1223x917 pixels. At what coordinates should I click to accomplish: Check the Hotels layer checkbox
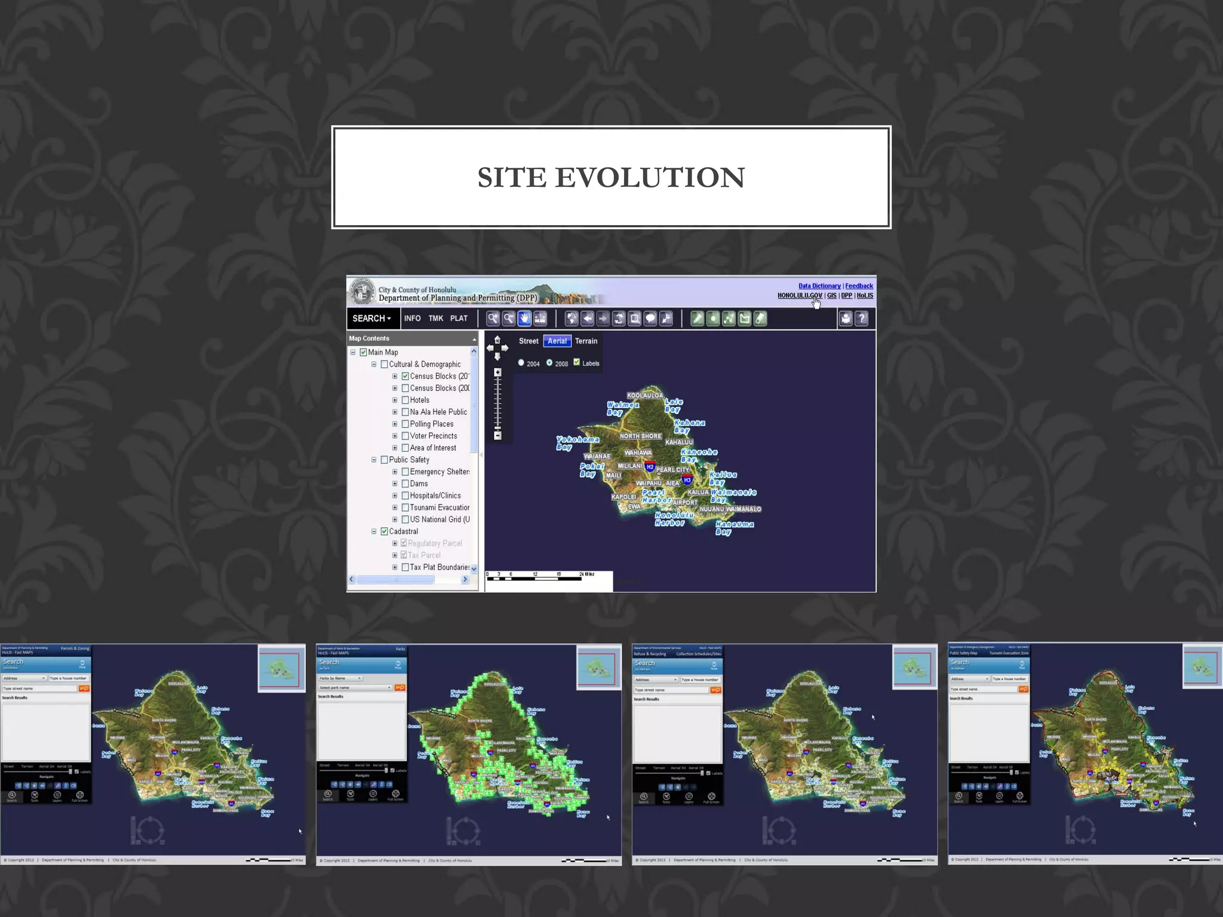405,400
